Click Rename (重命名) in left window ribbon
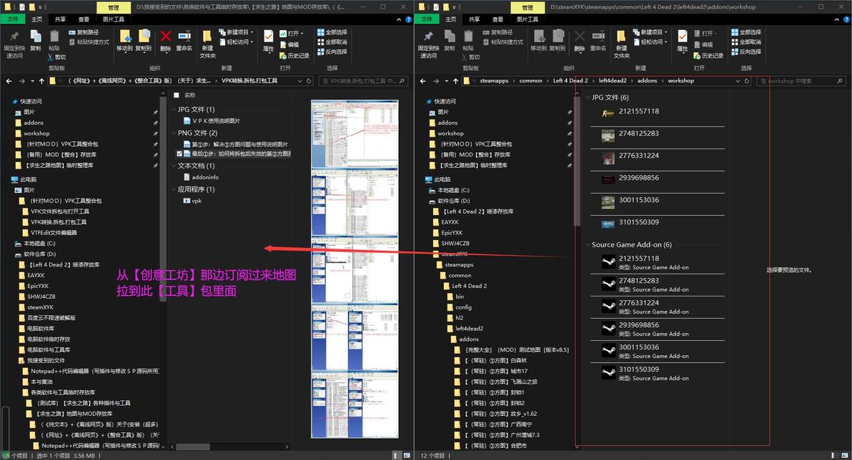 pos(184,41)
